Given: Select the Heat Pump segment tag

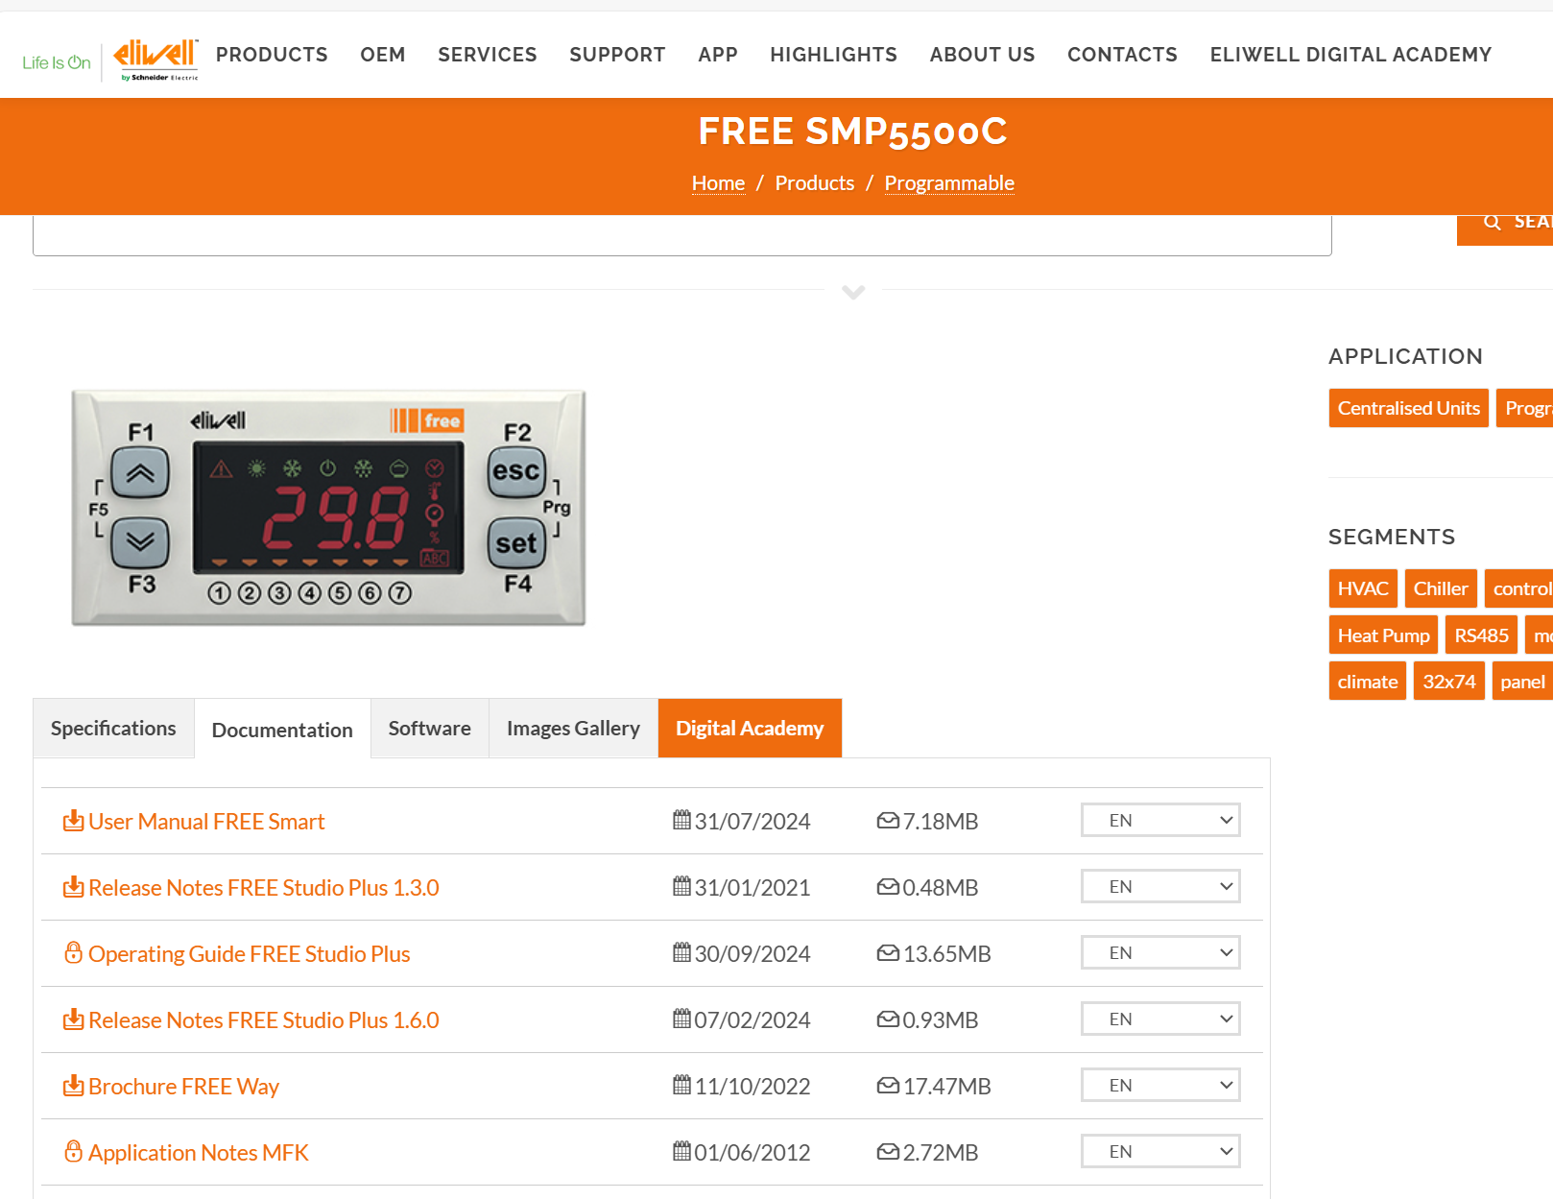Looking at the screenshot, I should click(x=1382, y=635).
